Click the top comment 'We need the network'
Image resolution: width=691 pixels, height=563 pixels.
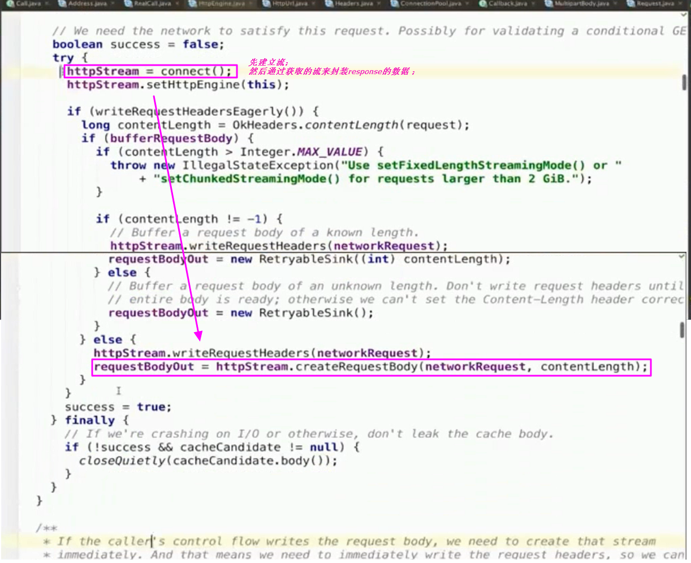(x=369, y=31)
